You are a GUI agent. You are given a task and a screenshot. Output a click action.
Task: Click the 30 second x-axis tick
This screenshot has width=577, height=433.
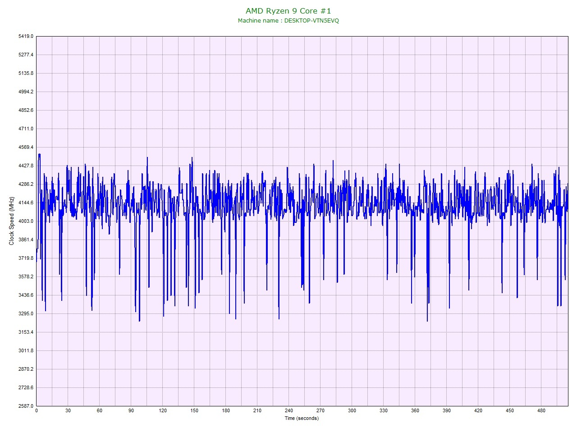(68, 411)
